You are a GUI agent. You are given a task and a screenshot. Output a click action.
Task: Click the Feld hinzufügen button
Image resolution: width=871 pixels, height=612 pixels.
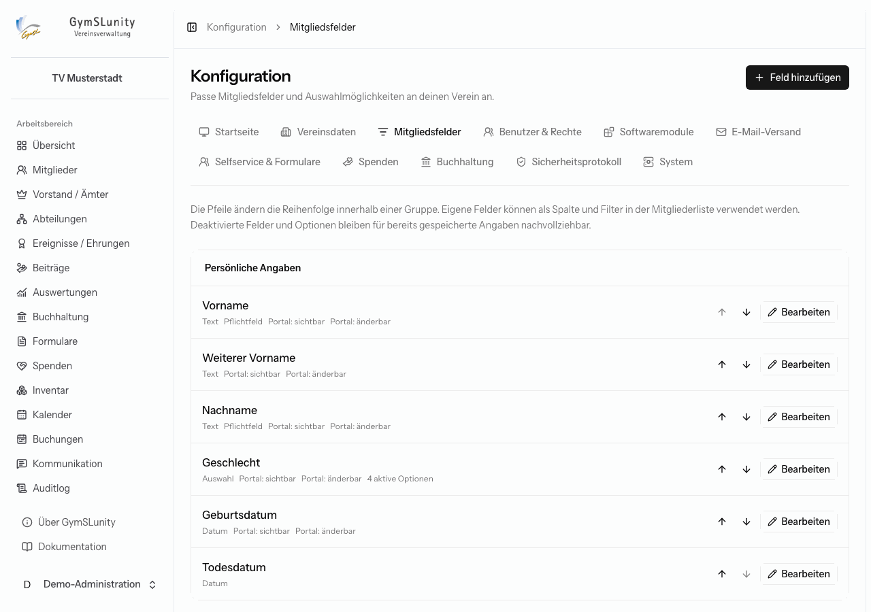(798, 78)
